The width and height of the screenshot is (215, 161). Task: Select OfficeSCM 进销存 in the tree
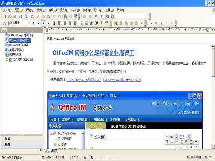[x=19, y=45]
